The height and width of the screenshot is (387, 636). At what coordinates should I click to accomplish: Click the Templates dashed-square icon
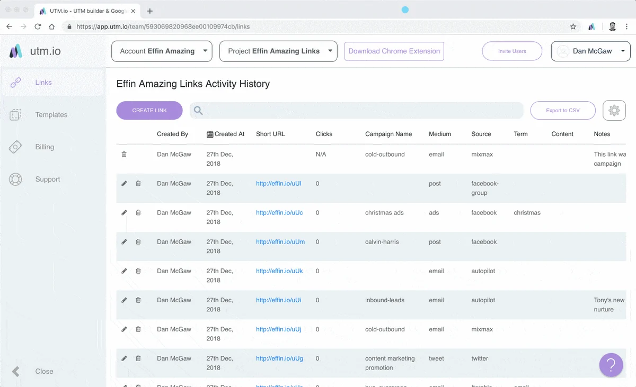point(15,115)
